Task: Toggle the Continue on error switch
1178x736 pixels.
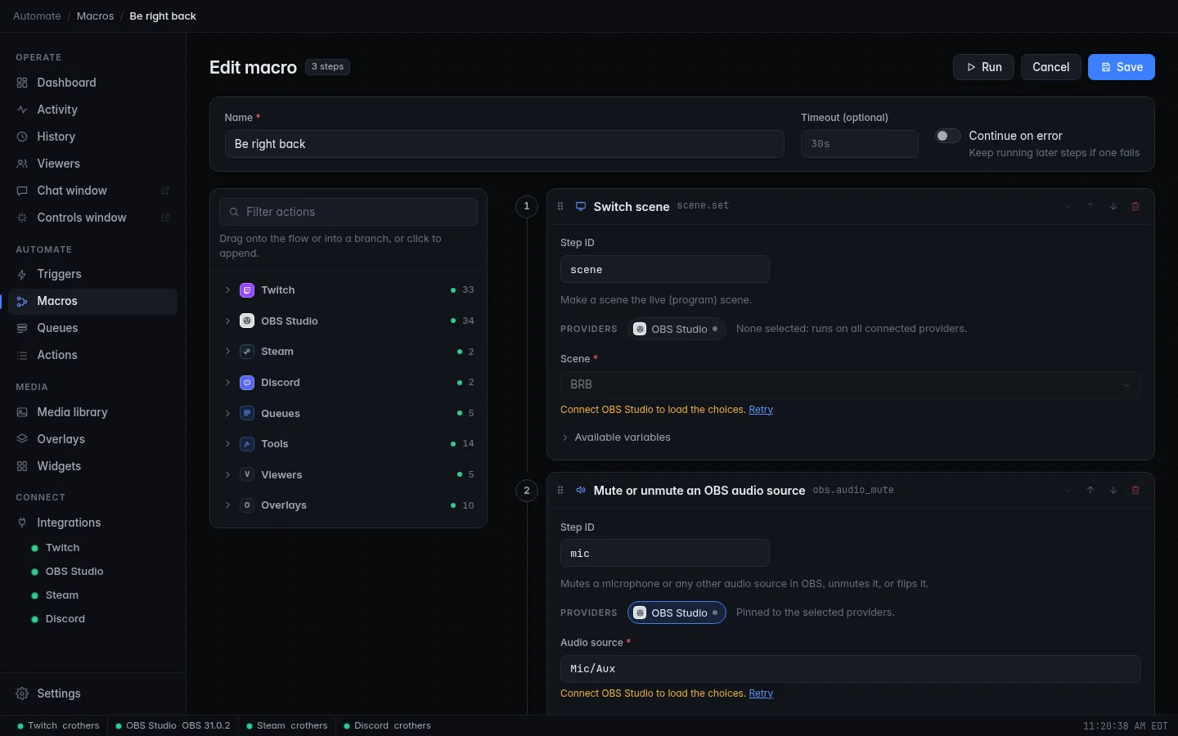Action: click(948, 136)
